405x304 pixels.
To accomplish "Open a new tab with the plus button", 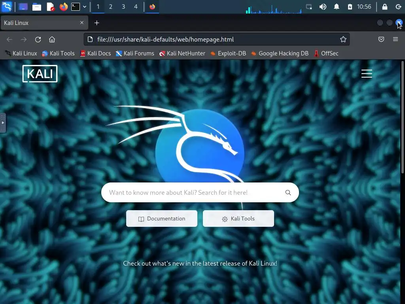I will coord(97,23).
